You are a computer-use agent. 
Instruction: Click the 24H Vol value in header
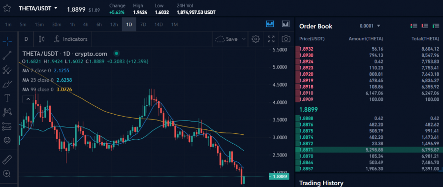pos(196,12)
